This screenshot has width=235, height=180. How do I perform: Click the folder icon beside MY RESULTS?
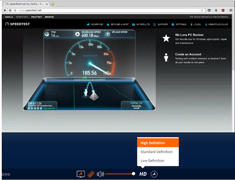[134, 25]
